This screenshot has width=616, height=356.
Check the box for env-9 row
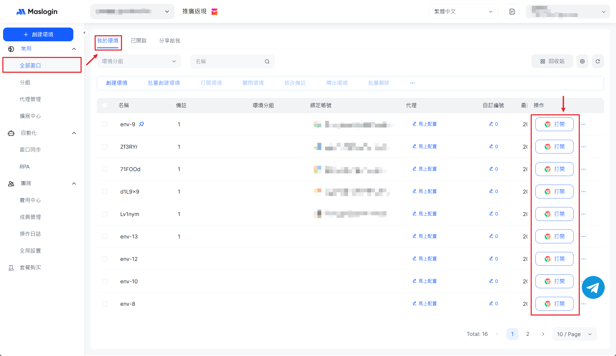pos(105,124)
